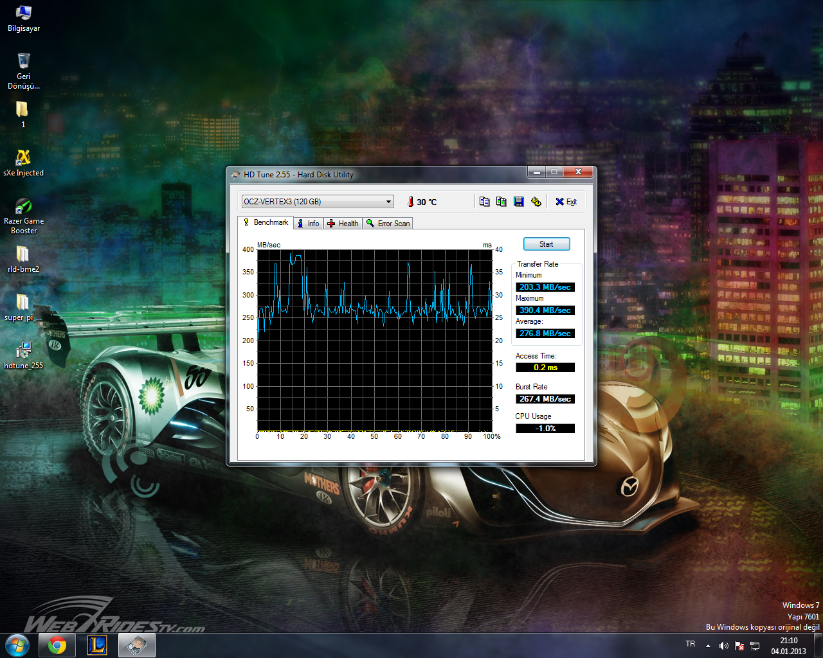Start the benchmark test

coord(547,244)
